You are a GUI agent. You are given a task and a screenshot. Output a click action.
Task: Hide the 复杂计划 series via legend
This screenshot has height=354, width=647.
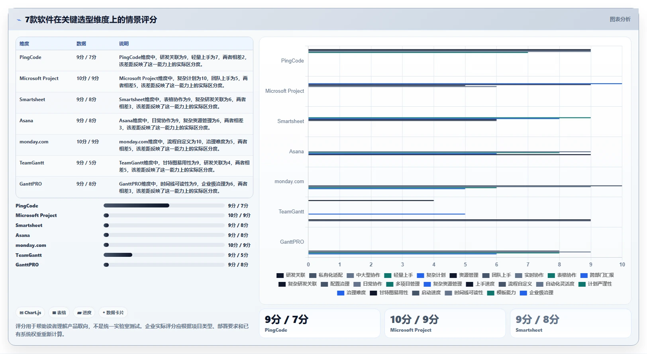431,275
